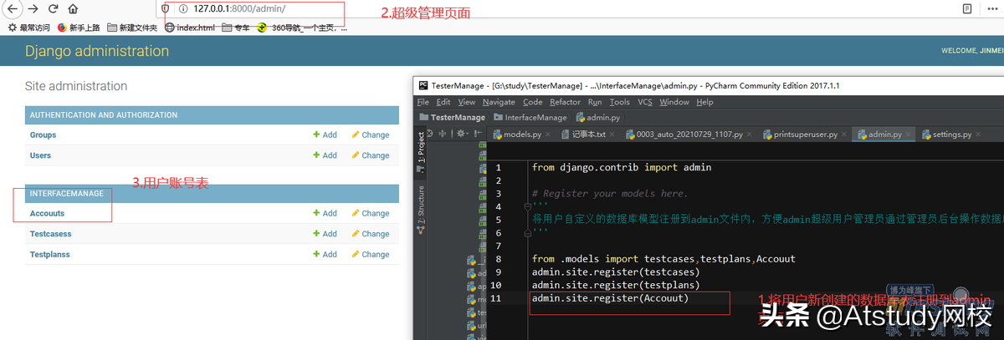Go forward in the browser
The width and height of the screenshot is (1004, 340).
33,8
